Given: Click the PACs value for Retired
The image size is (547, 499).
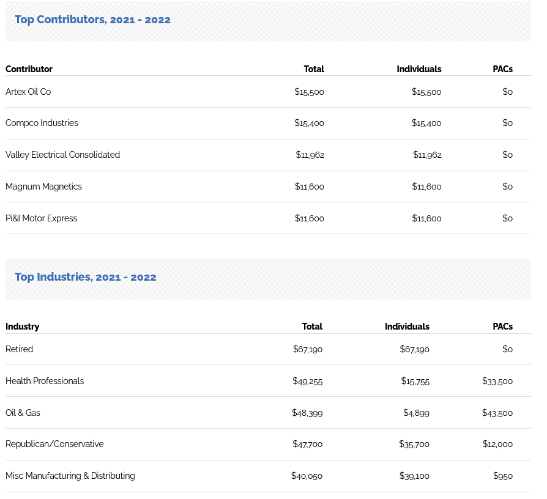Looking at the screenshot, I should 508,349.
